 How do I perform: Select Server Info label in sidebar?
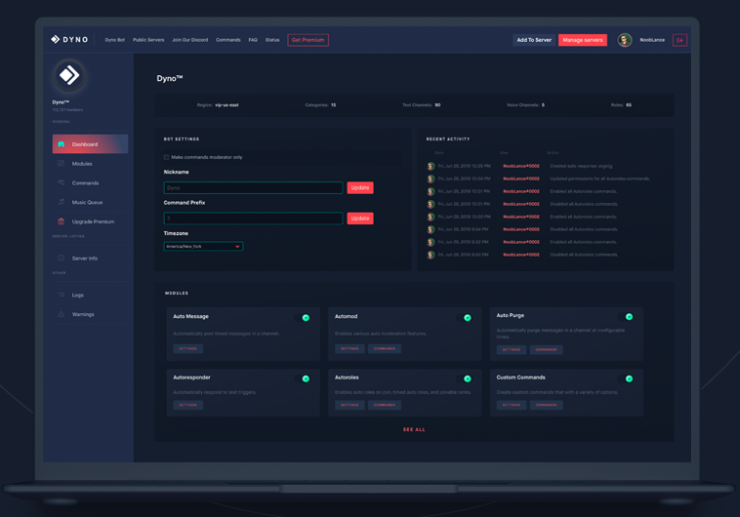[85, 258]
